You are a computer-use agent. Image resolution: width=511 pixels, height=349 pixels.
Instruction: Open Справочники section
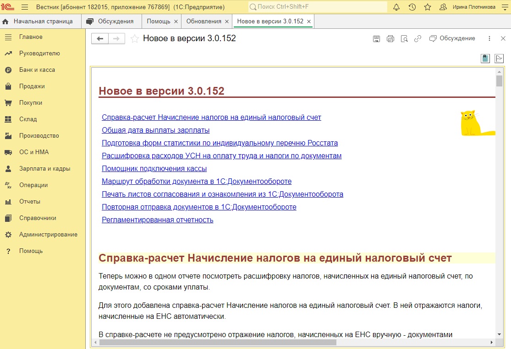tap(43, 218)
